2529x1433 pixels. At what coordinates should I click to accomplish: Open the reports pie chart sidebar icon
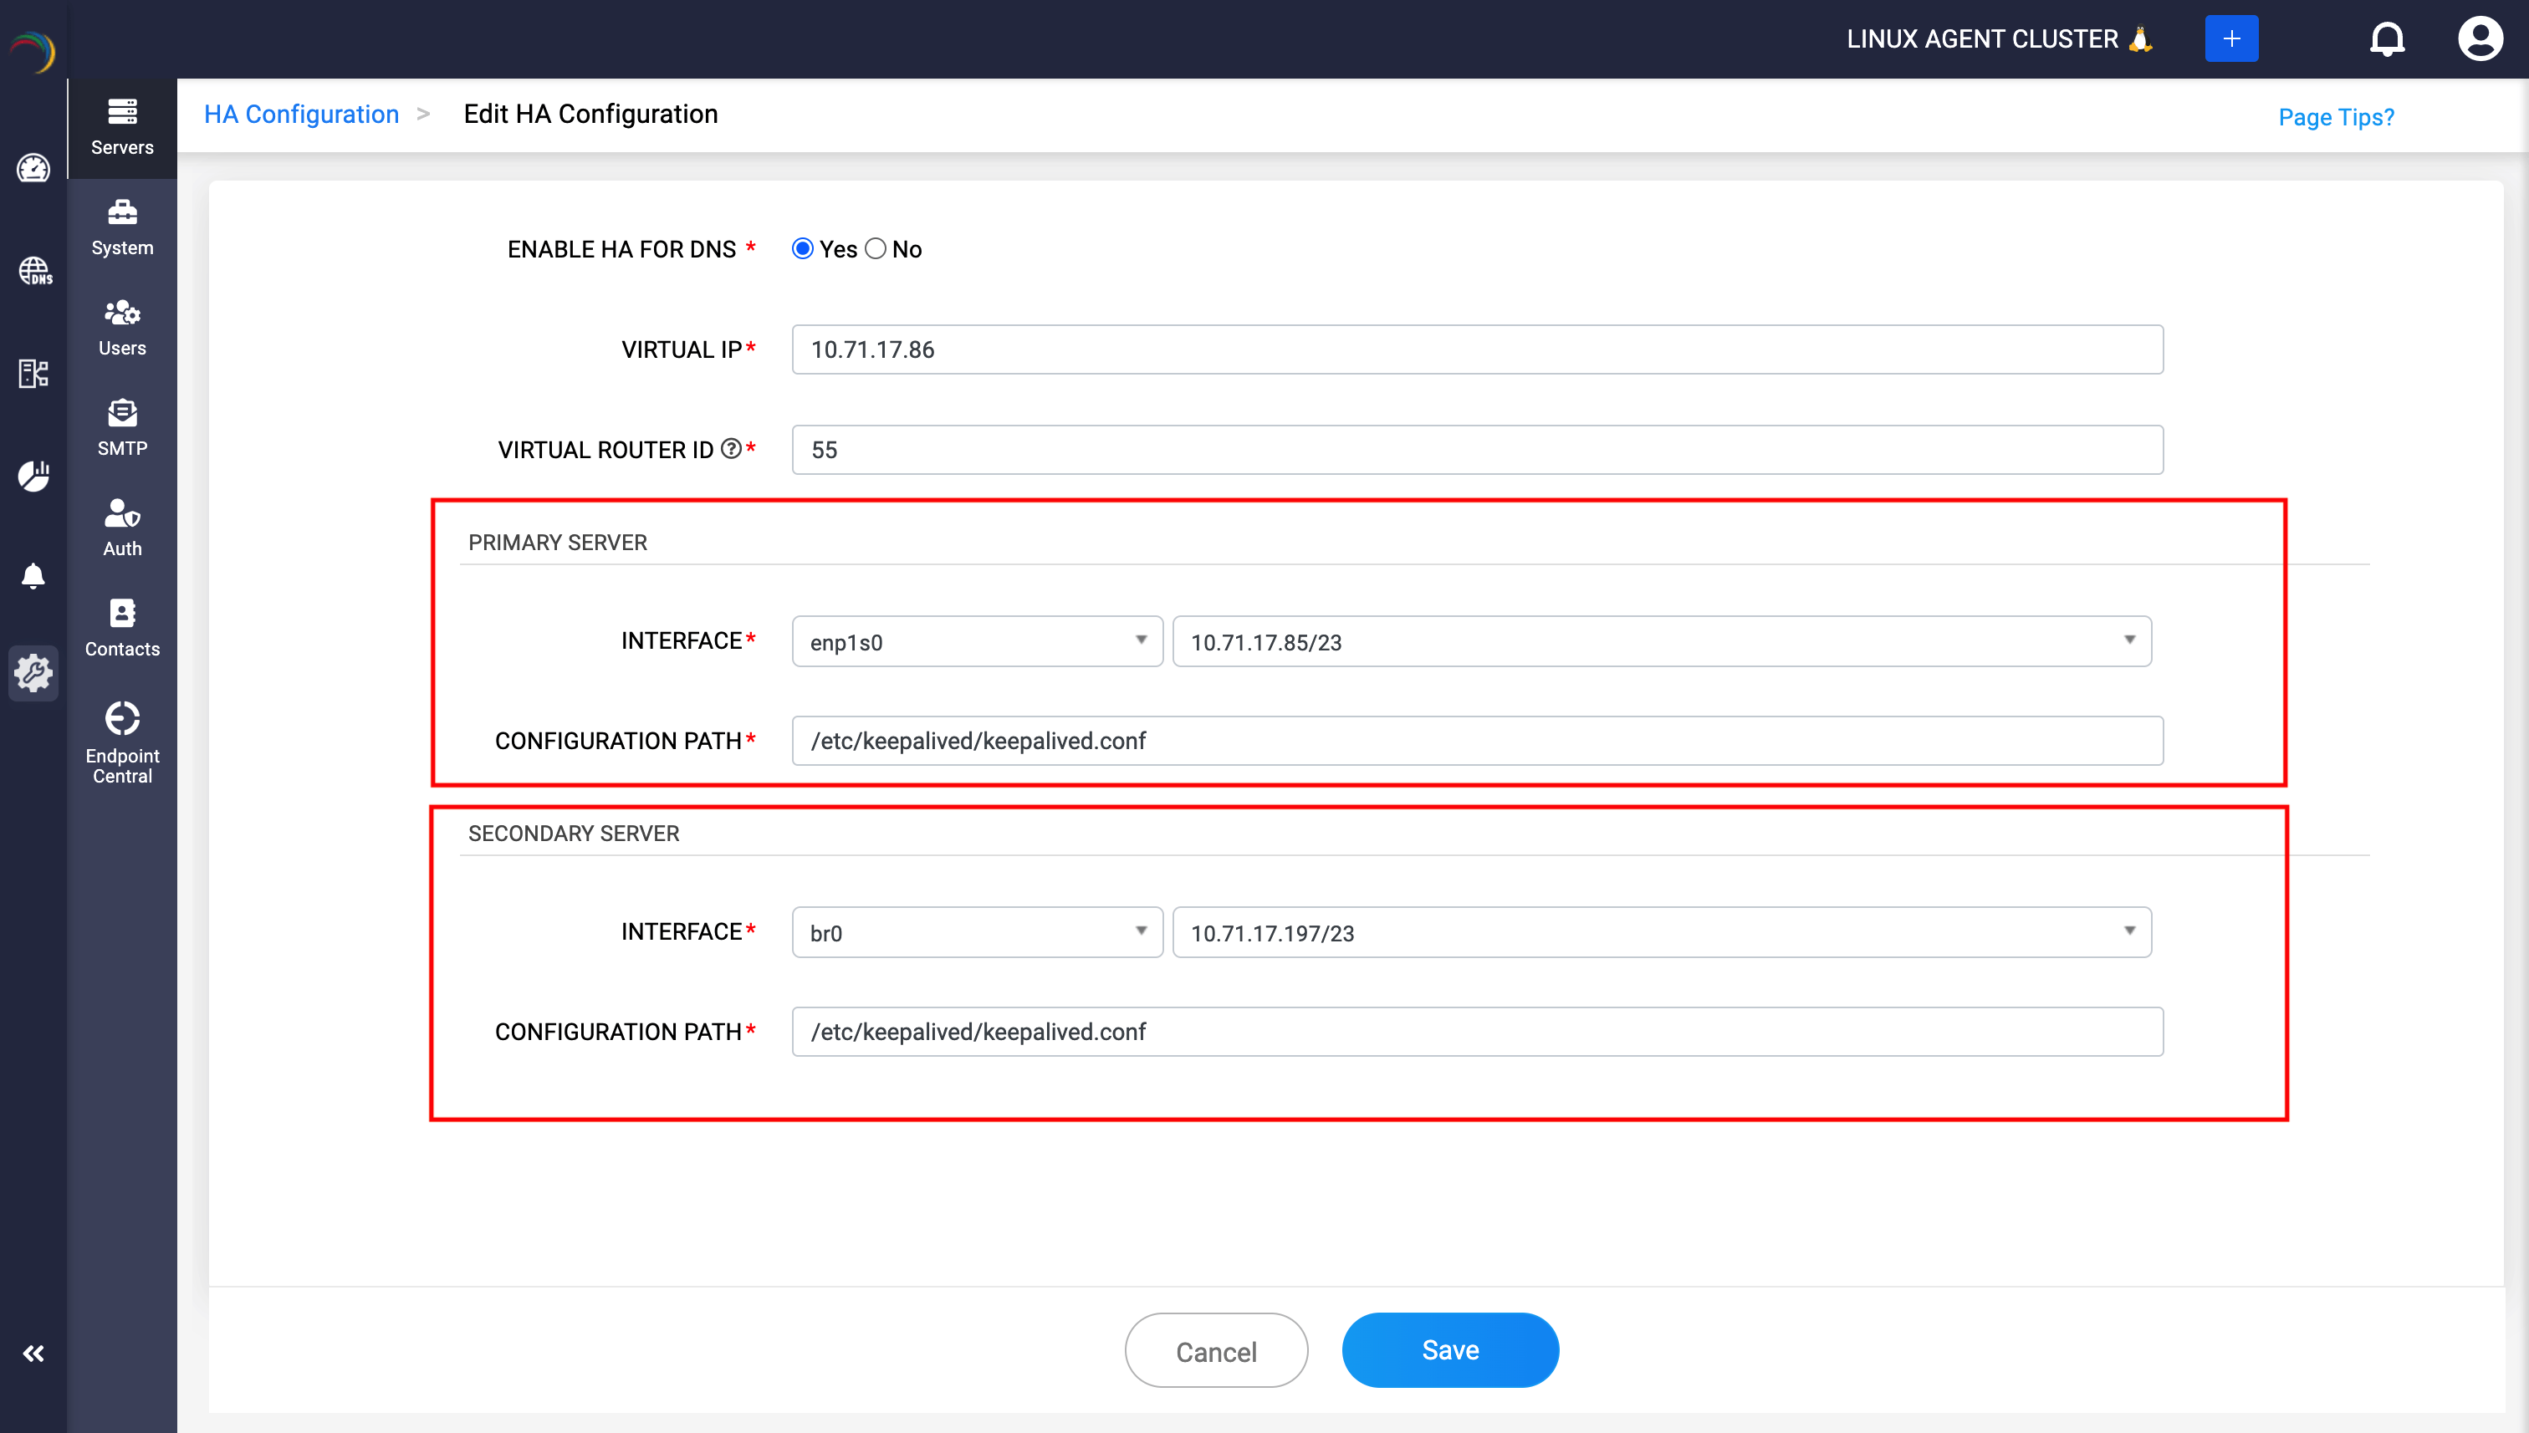pyautogui.click(x=33, y=477)
